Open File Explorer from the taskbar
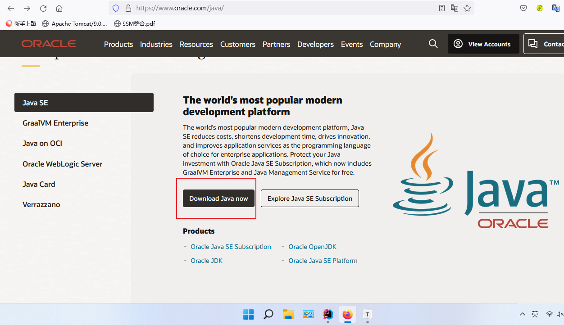 click(x=288, y=314)
